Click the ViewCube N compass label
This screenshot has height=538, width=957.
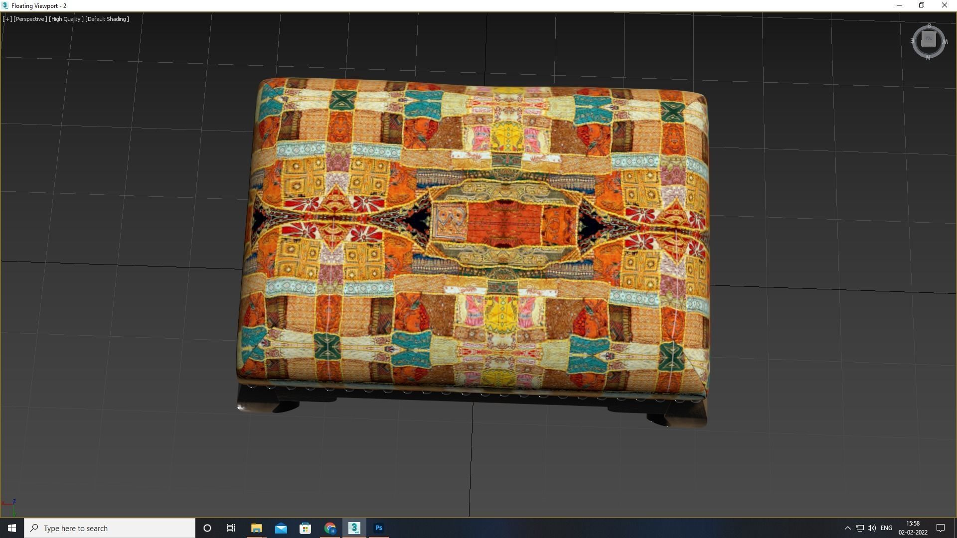point(928,58)
